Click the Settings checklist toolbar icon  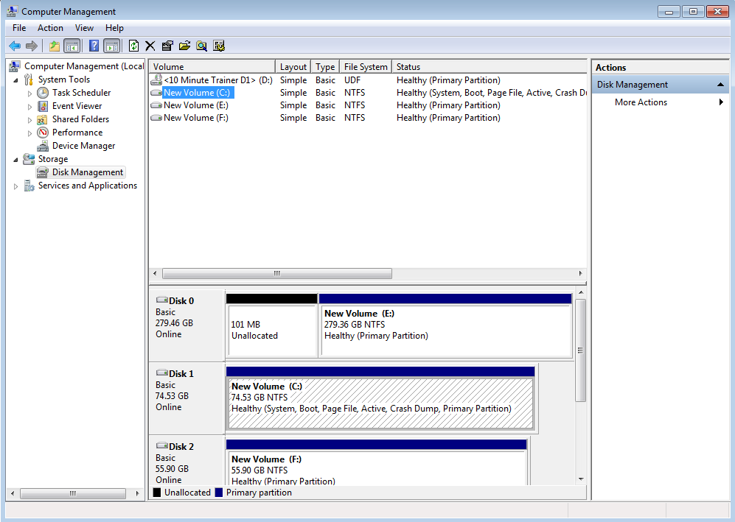coord(219,46)
